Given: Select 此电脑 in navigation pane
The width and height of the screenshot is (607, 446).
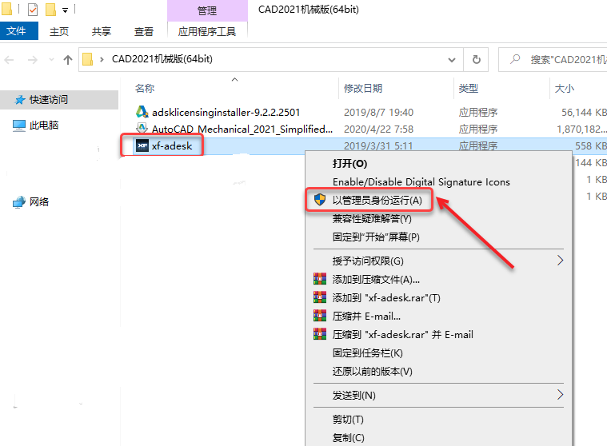Looking at the screenshot, I should tap(44, 125).
